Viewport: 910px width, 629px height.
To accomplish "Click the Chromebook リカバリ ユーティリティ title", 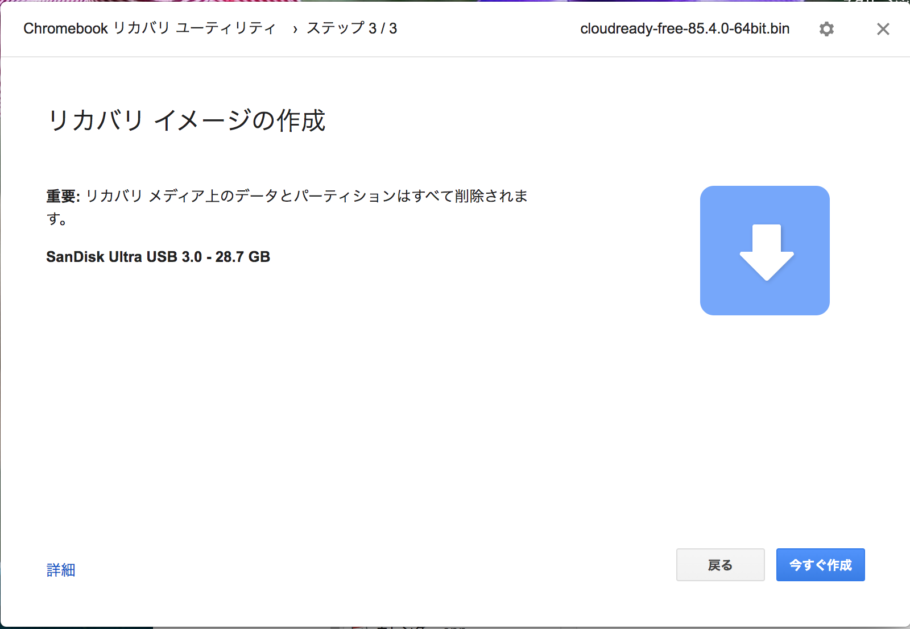I will pyautogui.click(x=150, y=28).
